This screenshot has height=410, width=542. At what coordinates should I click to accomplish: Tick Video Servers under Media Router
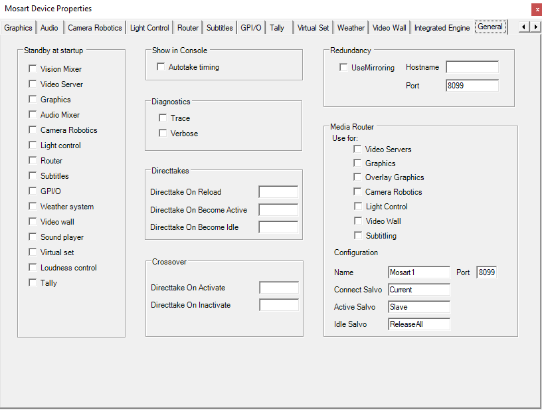(x=358, y=150)
